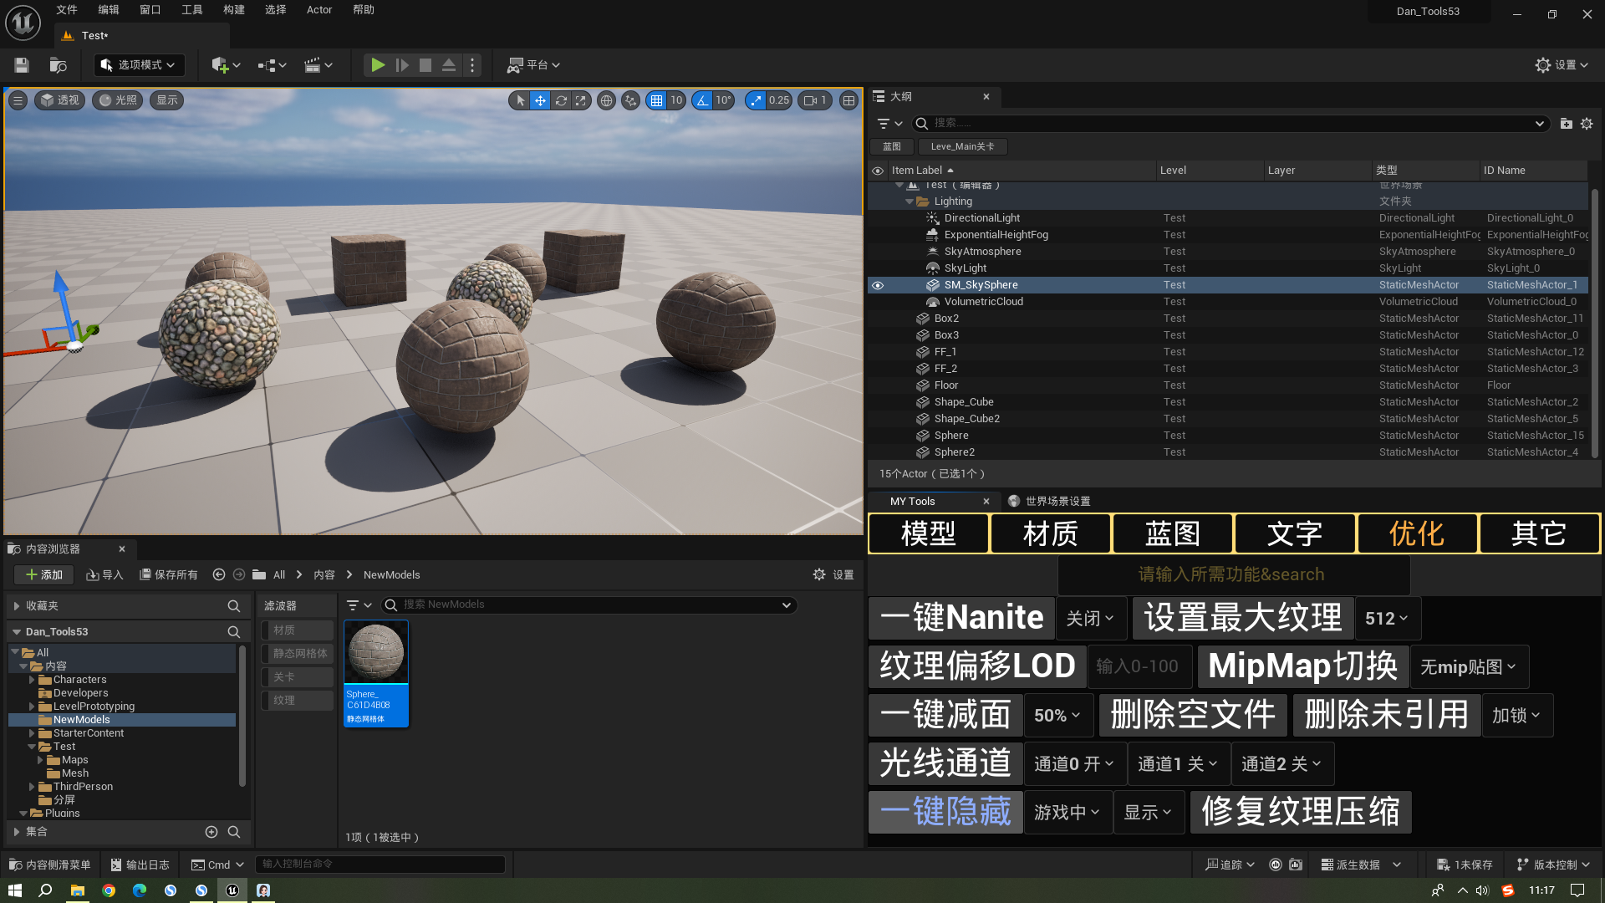Activate the Translate move tool in viewport

pos(541,100)
